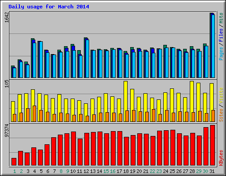Image resolution: width=226 pixels, height=176 pixels.
Task: Select the red KBytes bar for day 25
Action: coord(173,147)
